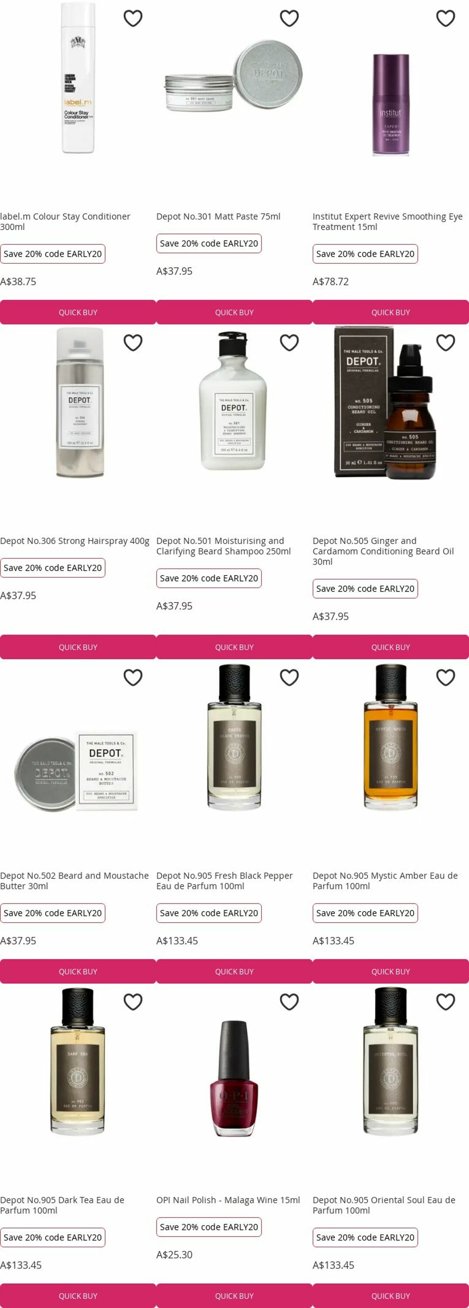
Task: Open Depot No.505 Ginger and Cardamom Beard Oil link
Action: click(x=383, y=551)
